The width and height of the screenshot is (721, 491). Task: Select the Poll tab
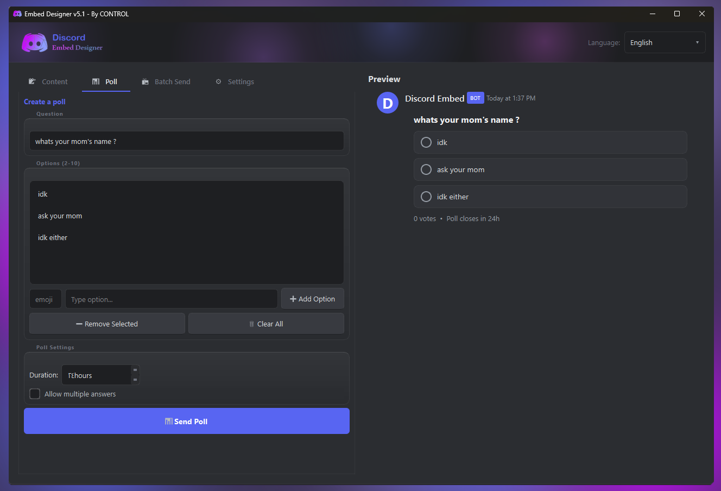[105, 81]
